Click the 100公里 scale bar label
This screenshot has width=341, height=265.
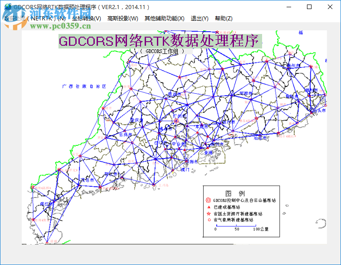(x=261, y=229)
